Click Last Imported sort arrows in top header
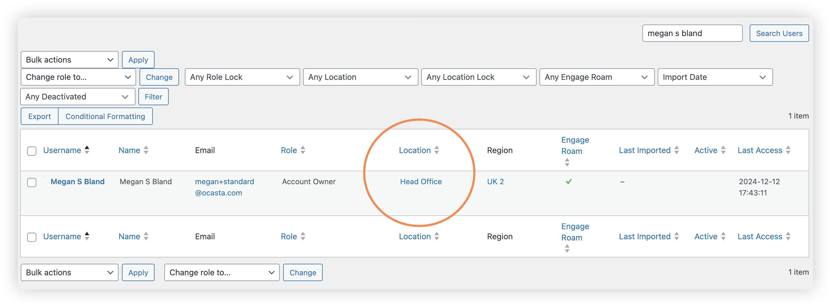Image resolution: width=831 pixels, height=307 pixels. (x=676, y=150)
